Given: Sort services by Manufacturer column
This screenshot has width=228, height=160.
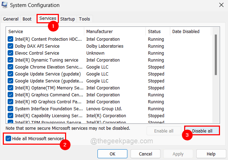Looking at the screenshot, I should [x=115, y=32].
